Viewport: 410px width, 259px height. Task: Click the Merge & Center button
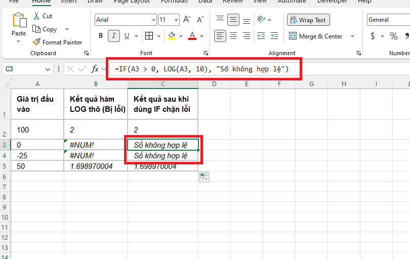pyautogui.click(x=316, y=36)
